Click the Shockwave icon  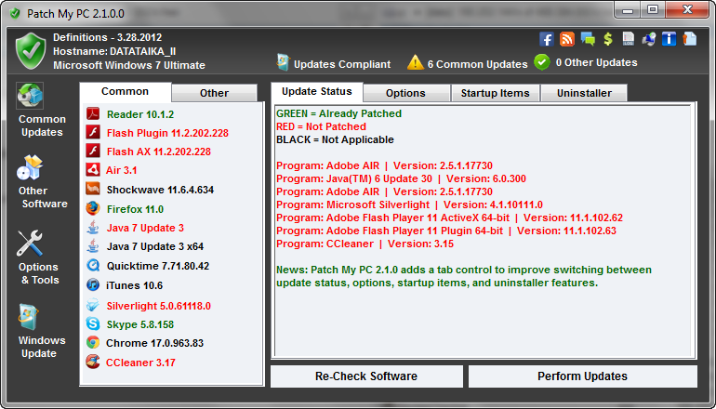click(93, 189)
